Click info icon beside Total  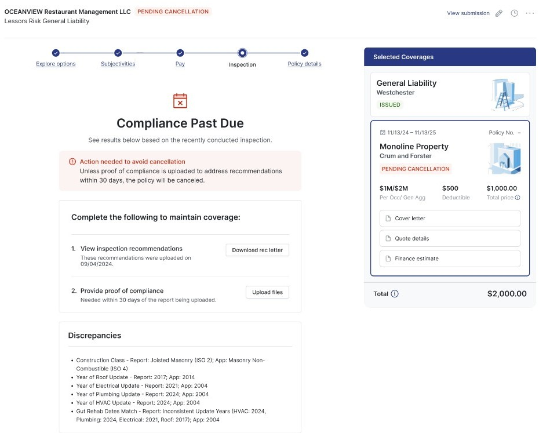pos(395,294)
